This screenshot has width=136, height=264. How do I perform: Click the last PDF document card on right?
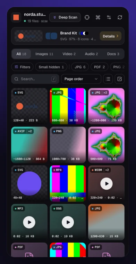click(x=106, y=250)
